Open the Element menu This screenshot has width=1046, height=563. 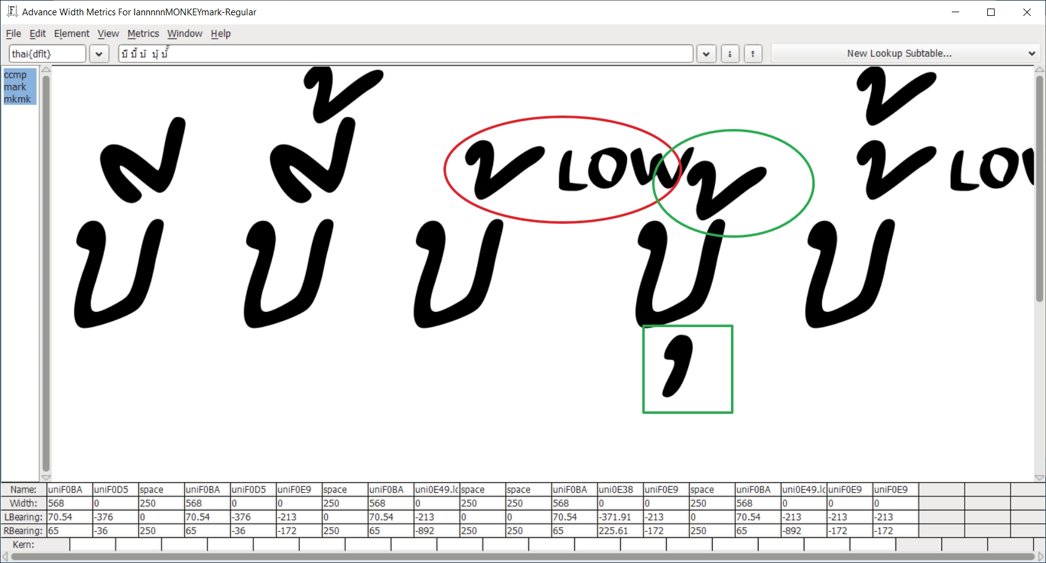tap(72, 34)
